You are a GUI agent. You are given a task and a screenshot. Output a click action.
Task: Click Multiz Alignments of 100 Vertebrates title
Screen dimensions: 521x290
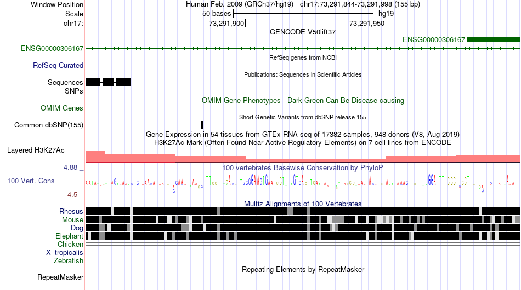pyautogui.click(x=303, y=204)
